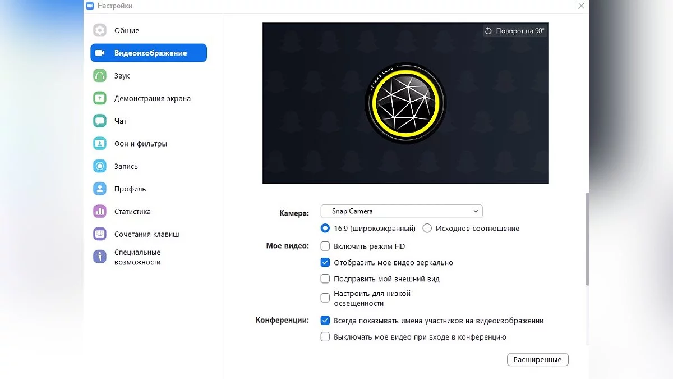The height and width of the screenshot is (379, 673).
Task: Open the Чат speech bubble icon
Action: click(100, 121)
